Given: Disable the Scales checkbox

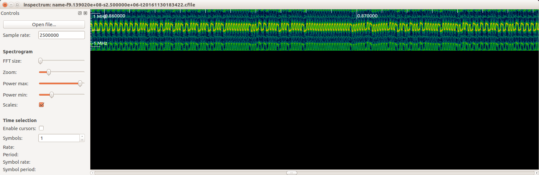Looking at the screenshot, I should (x=41, y=105).
